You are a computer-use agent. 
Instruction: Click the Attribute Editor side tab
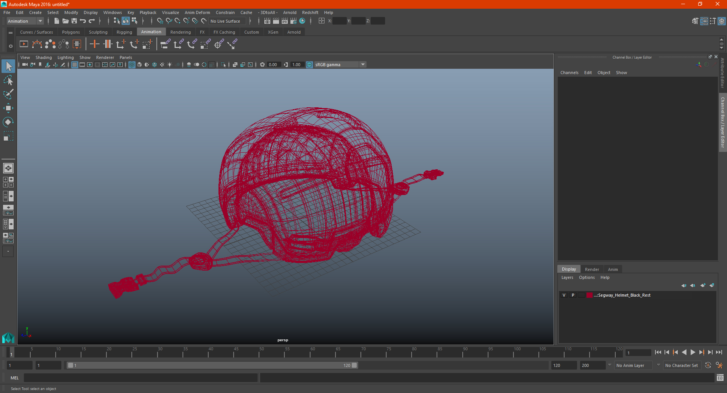(x=722, y=73)
